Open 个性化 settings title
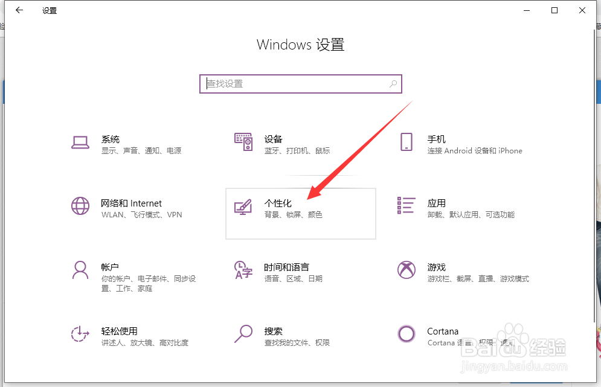 [x=278, y=203]
